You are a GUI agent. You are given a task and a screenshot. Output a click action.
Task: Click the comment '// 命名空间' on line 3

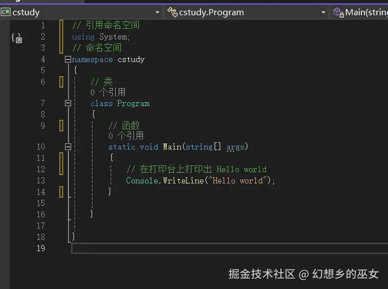[x=97, y=48]
